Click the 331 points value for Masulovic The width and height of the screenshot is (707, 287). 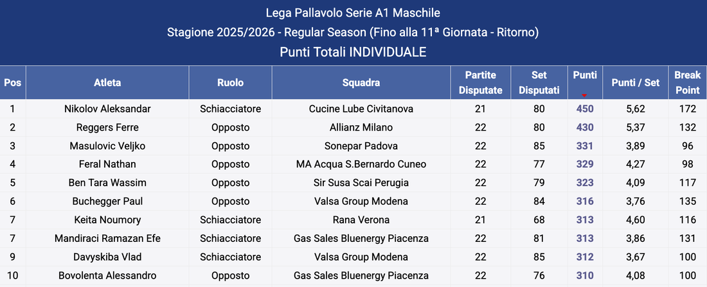585,146
